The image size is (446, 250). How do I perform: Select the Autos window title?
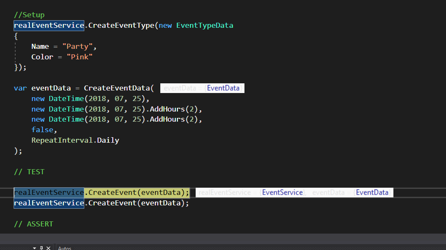click(x=64, y=248)
